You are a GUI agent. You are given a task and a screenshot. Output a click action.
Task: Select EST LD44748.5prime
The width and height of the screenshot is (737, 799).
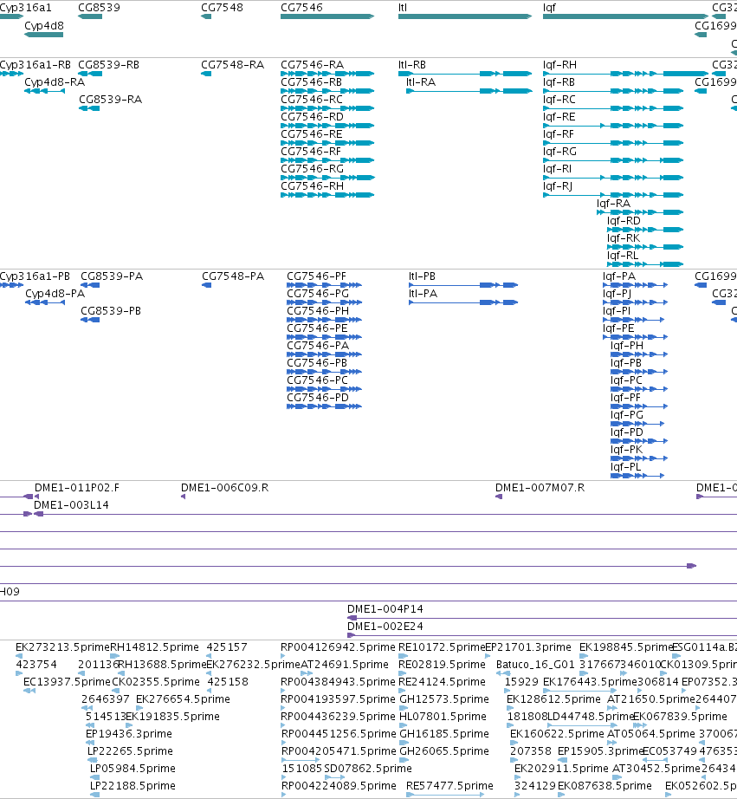click(591, 717)
